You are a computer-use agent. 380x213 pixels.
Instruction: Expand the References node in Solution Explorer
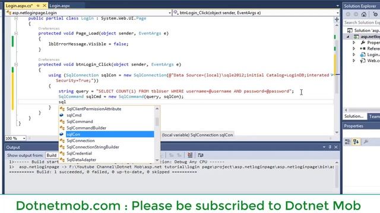pyautogui.click(x=354, y=49)
